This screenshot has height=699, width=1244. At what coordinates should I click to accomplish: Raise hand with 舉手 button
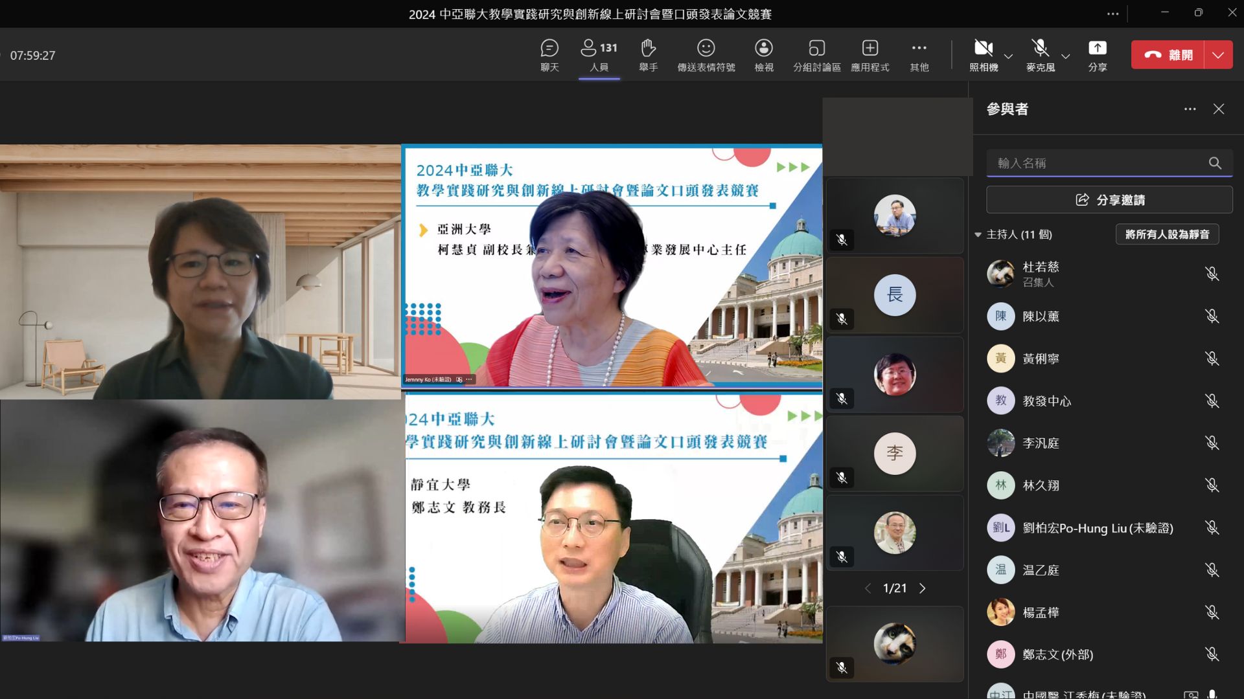(648, 55)
